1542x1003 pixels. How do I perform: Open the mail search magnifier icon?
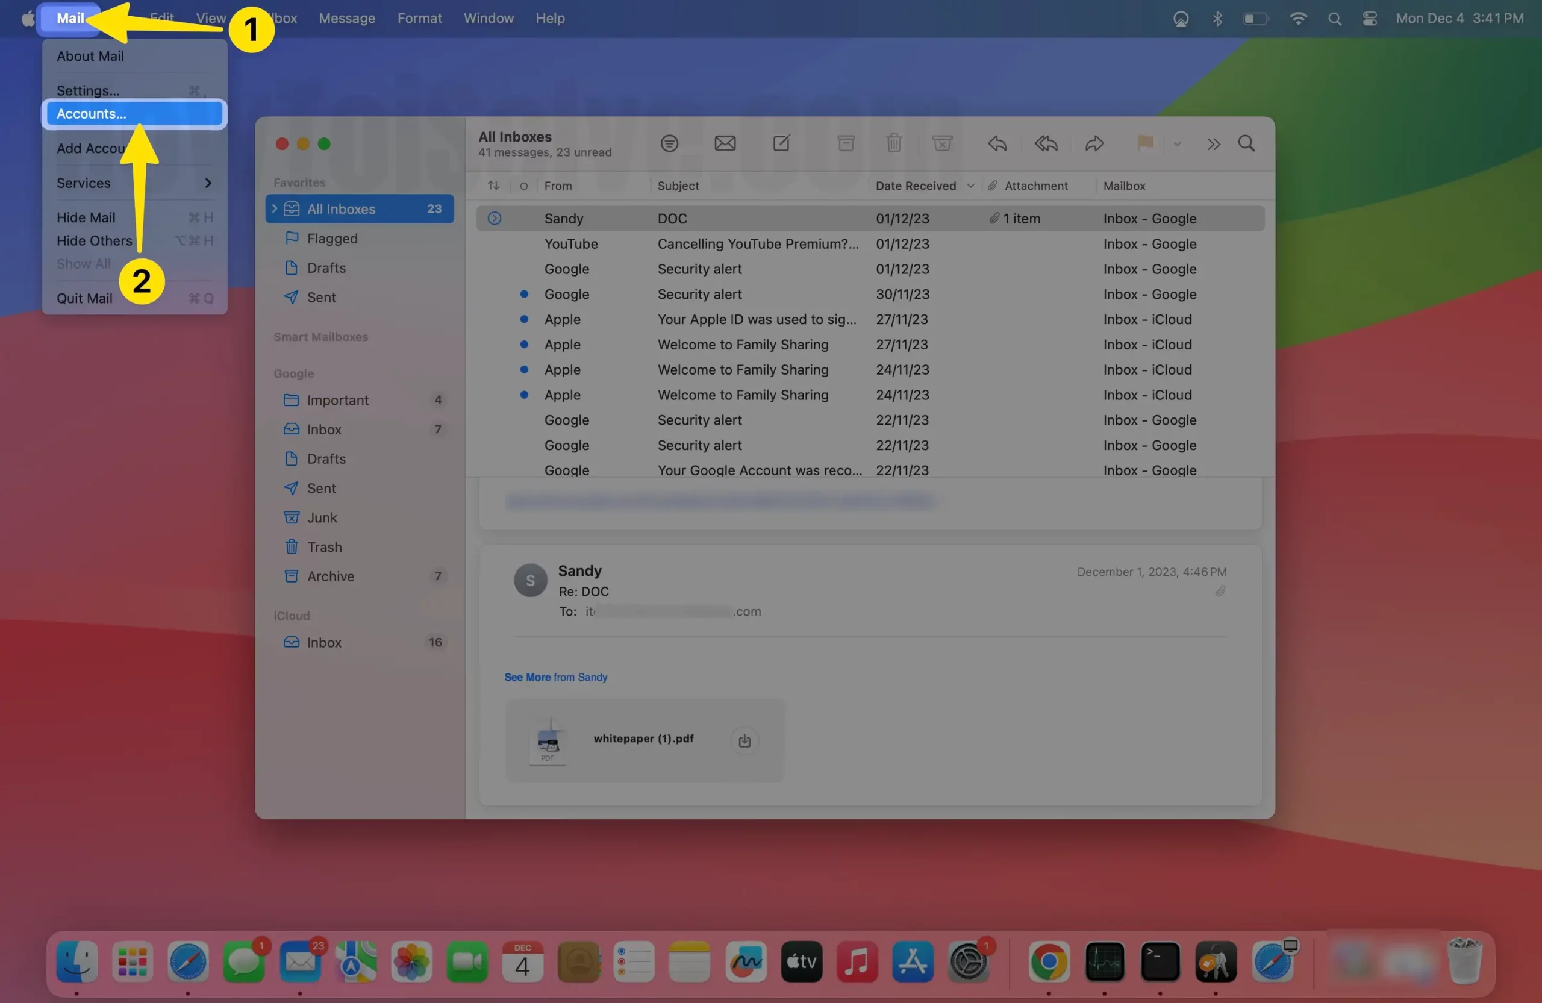point(1246,143)
